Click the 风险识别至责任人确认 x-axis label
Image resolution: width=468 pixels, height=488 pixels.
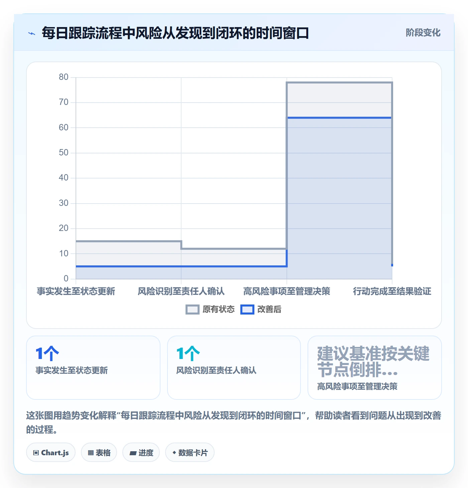181,291
